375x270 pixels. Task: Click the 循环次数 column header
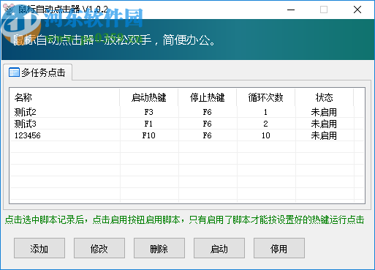coord(266,97)
